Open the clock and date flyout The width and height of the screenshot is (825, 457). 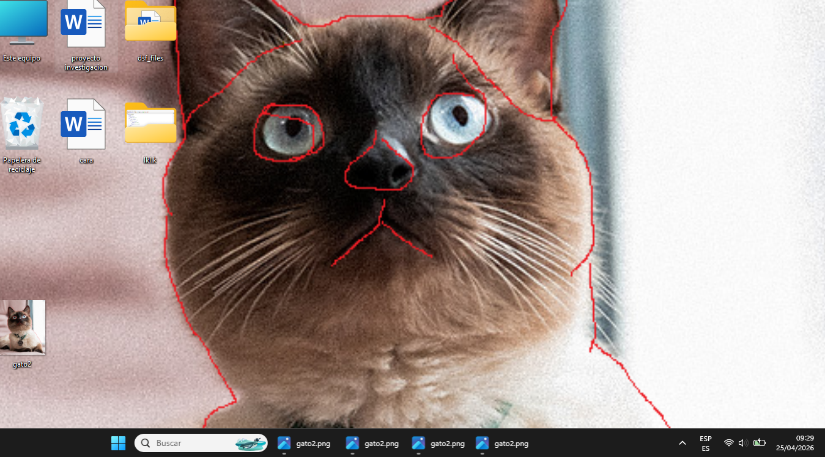pos(794,443)
